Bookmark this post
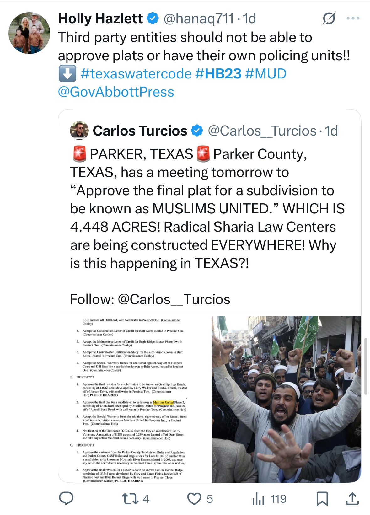 point(322,499)
